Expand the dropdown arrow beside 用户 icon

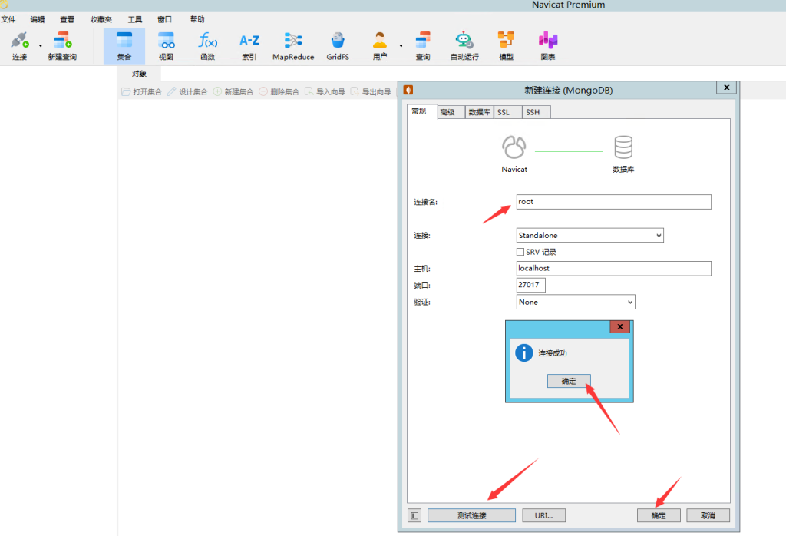pyautogui.click(x=401, y=45)
